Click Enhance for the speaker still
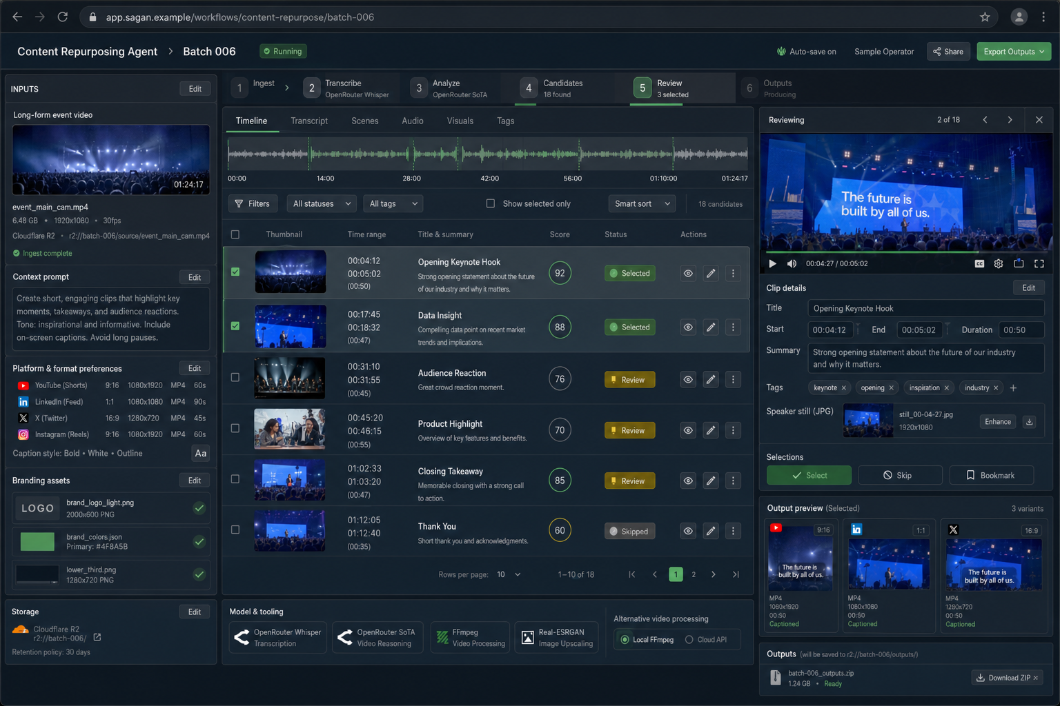Viewport: 1060px width, 706px height. [x=998, y=422]
